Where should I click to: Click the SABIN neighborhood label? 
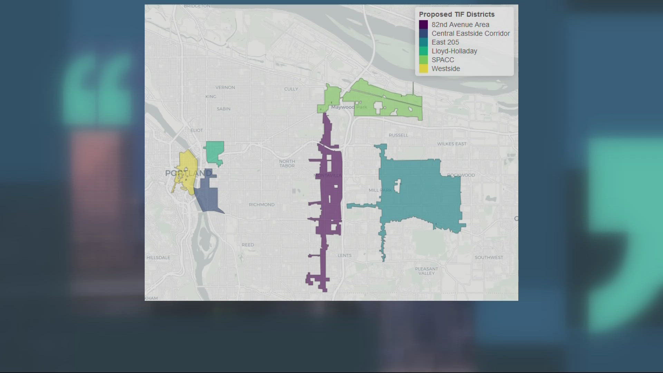coord(223,109)
